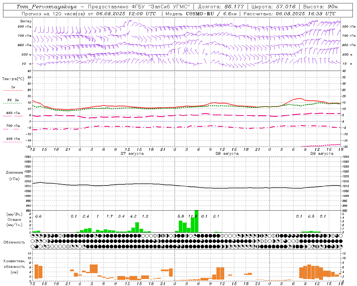Click the Конвективн. label of convective cloud panel
Image resolution: width=357 pixels, height=286 pixels.
[x=14, y=261]
